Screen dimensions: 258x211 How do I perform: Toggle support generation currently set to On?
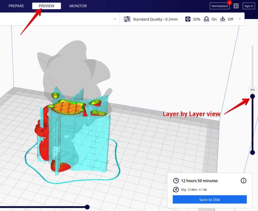point(214,19)
